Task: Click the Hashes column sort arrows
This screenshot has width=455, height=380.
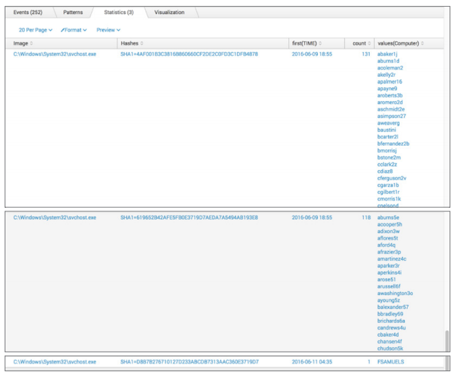Action: [x=142, y=44]
